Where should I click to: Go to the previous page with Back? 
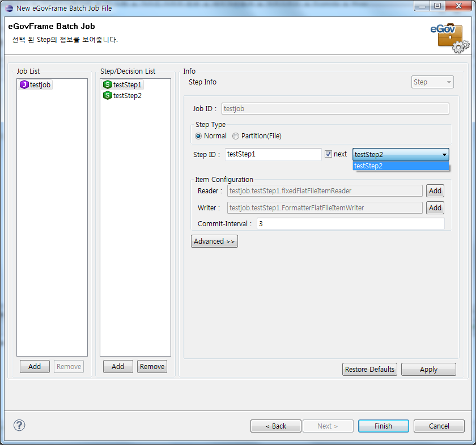click(x=275, y=426)
